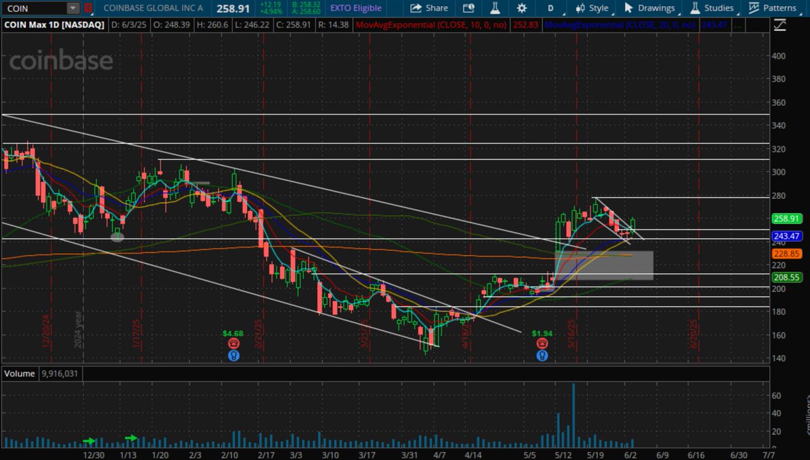The width and height of the screenshot is (810, 460).
Task: Select the gray rectangle drawing near 220
Action: tap(603, 266)
